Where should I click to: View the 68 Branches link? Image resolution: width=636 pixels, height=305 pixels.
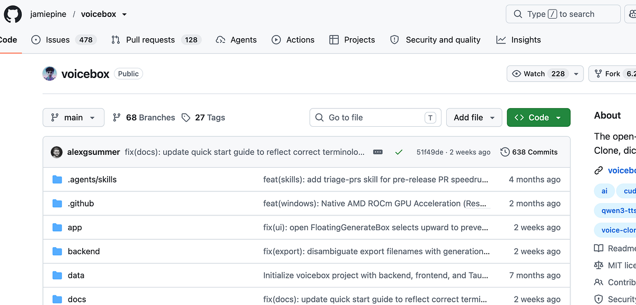[x=144, y=118]
